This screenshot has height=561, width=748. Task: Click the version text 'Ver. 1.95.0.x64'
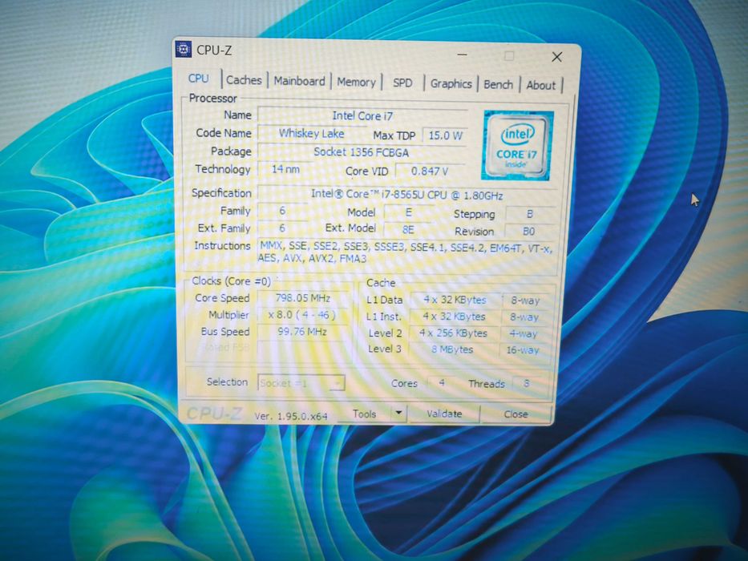(x=291, y=416)
